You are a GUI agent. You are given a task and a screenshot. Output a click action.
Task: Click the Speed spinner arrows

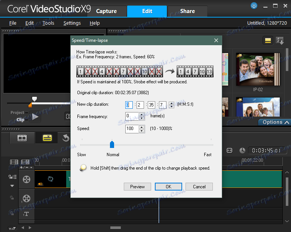point(142,129)
